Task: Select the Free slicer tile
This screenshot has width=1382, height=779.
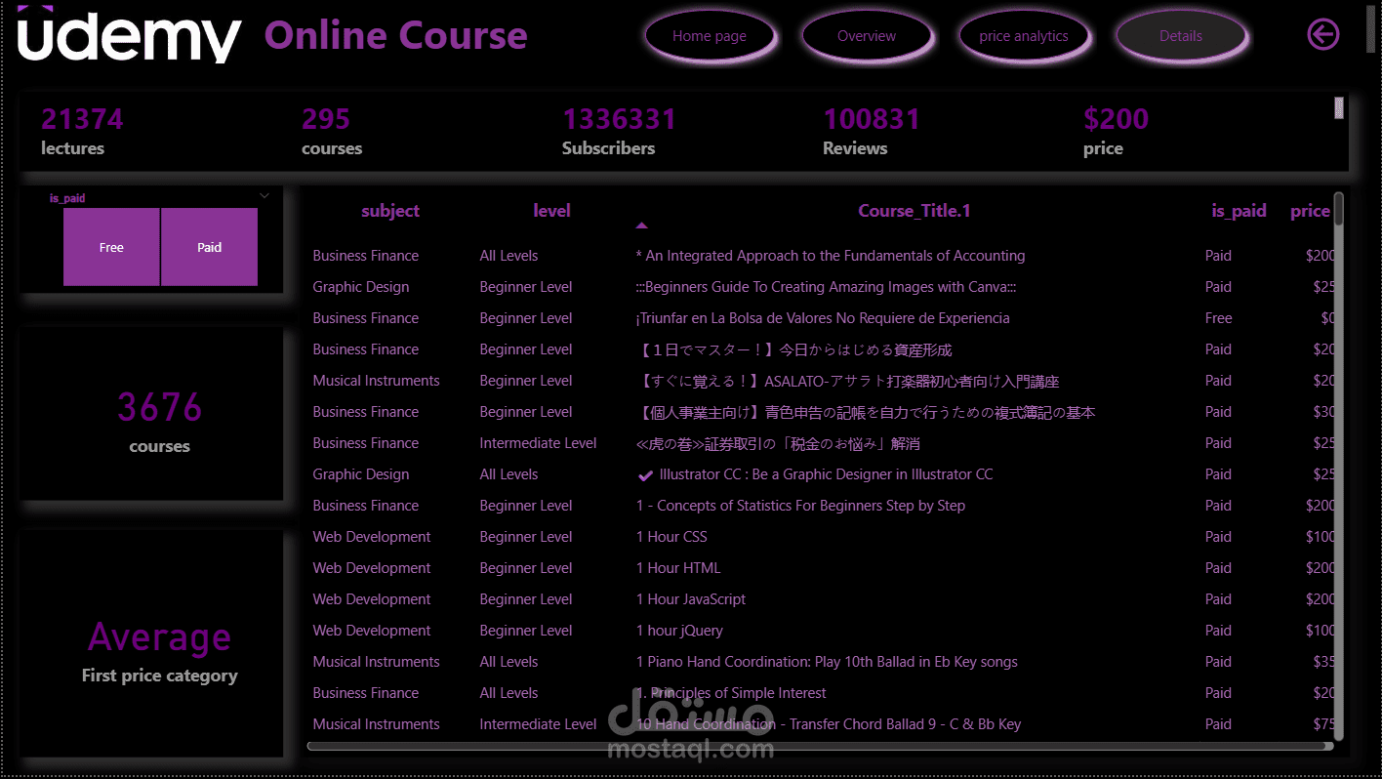Action: click(111, 247)
